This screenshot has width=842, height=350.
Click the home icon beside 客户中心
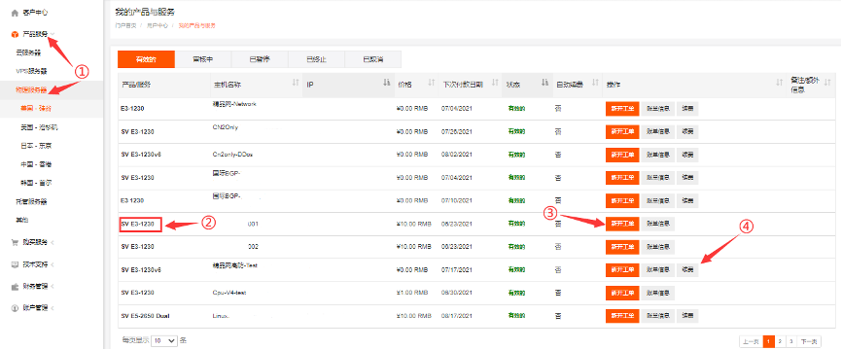coord(15,13)
